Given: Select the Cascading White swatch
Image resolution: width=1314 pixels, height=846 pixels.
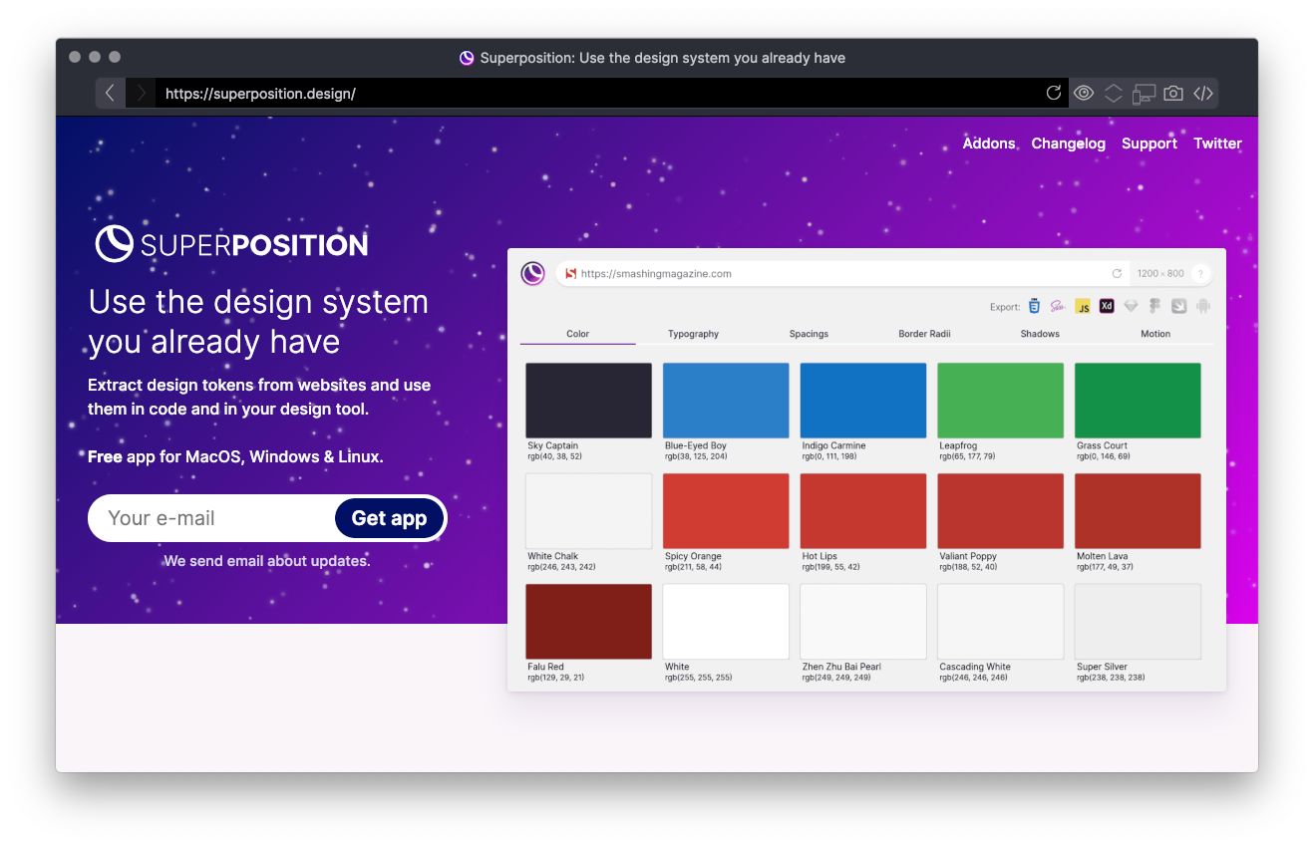Looking at the screenshot, I should 1001,622.
